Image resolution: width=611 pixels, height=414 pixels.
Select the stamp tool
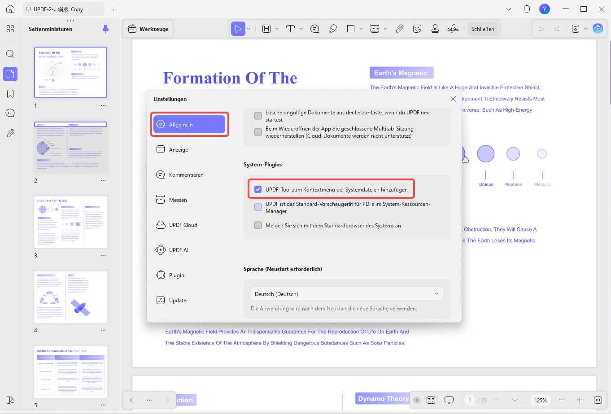(x=435, y=29)
